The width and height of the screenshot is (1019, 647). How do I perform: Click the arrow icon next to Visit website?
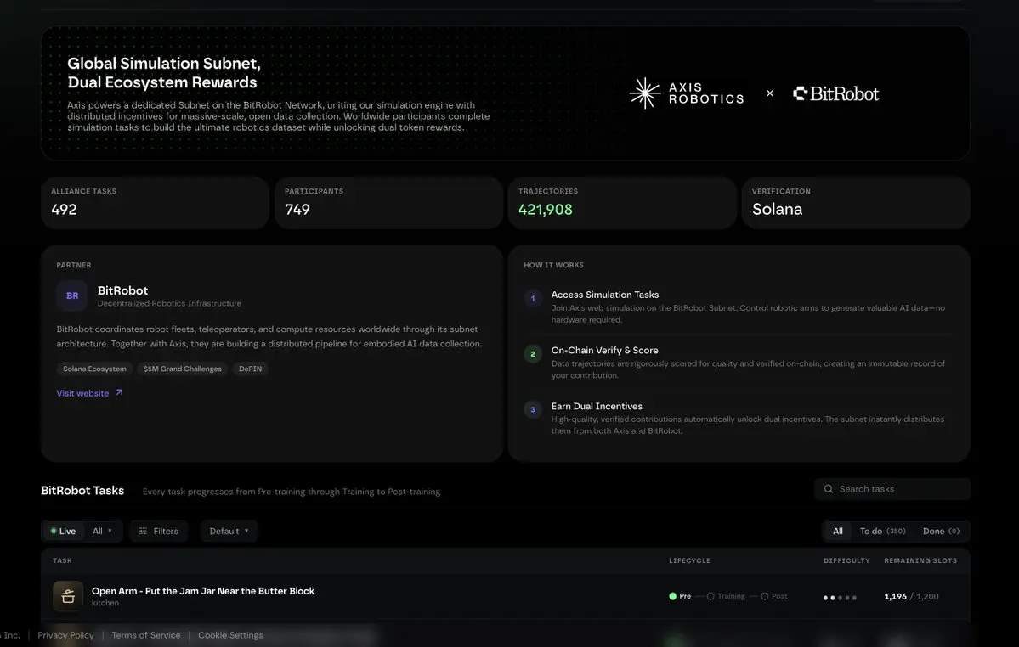tap(119, 392)
